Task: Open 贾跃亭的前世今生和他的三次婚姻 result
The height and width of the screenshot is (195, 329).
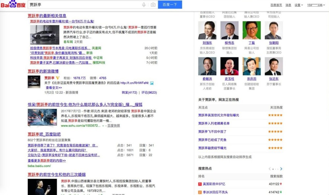Action: click(x=57, y=174)
